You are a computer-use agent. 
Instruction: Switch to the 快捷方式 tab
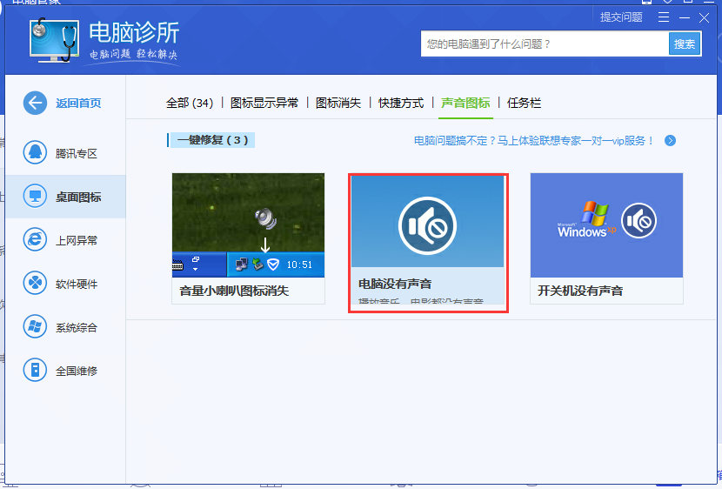pos(401,103)
